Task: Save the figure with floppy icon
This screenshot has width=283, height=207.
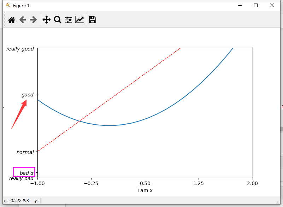Action: point(93,20)
